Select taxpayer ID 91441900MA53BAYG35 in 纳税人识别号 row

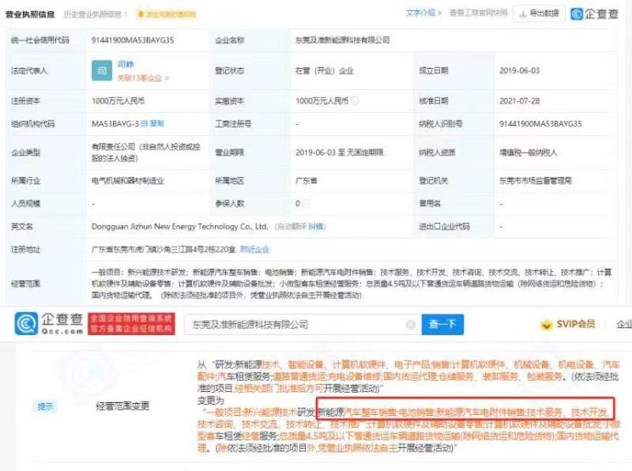click(x=540, y=123)
